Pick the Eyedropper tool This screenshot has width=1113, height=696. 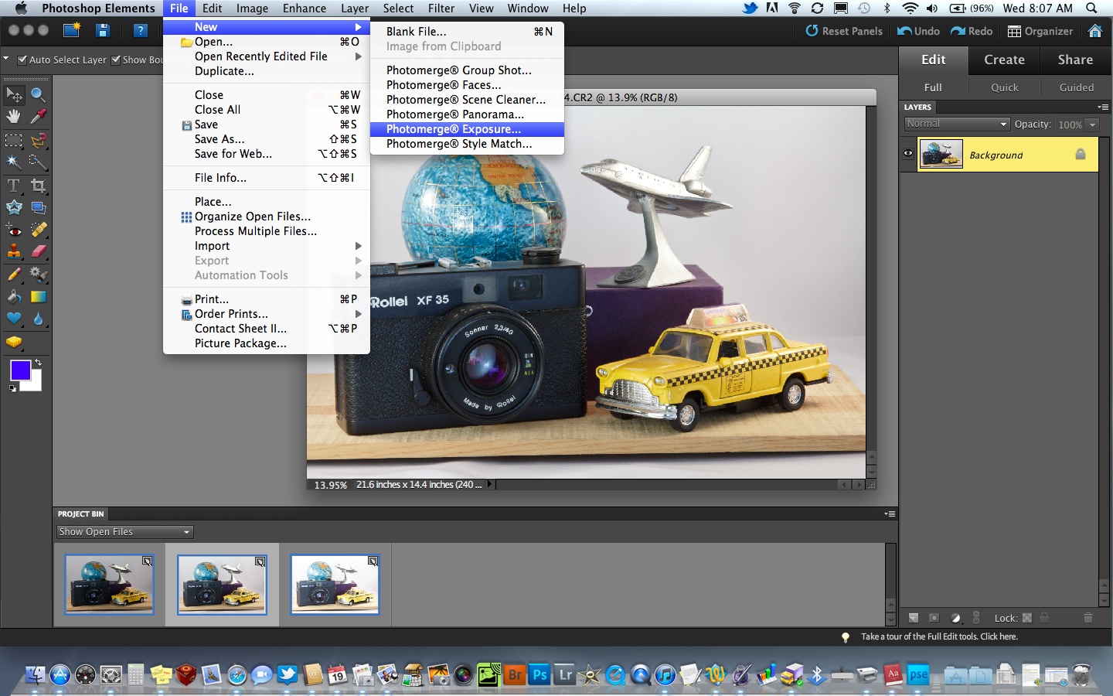[38, 117]
